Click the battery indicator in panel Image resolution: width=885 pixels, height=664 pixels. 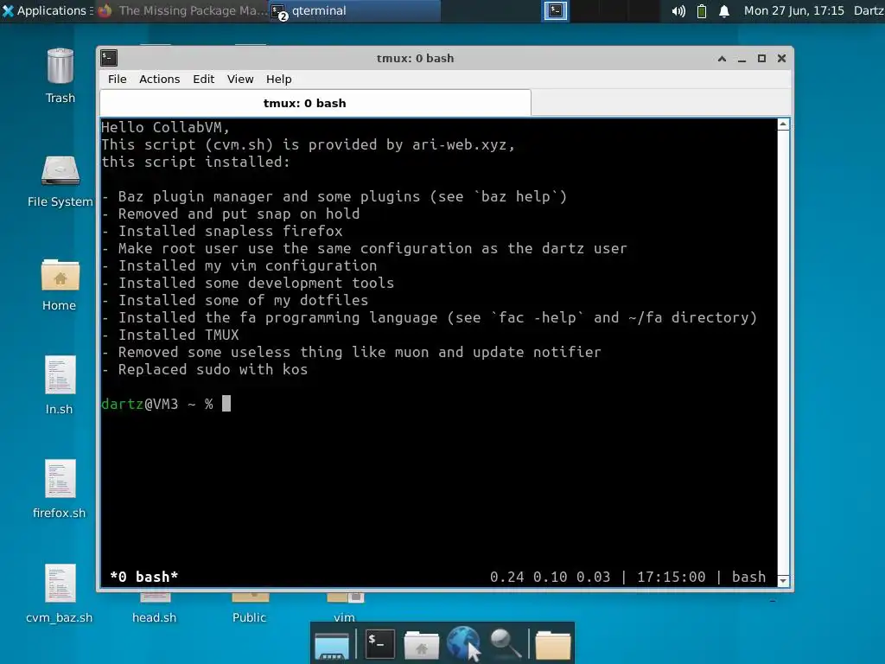click(x=702, y=10)
